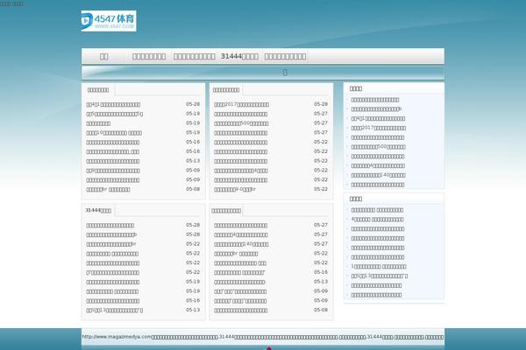Screen dimensions: 526x350
Task: Open the sidebar article containing 140
Action: point(378,175)
